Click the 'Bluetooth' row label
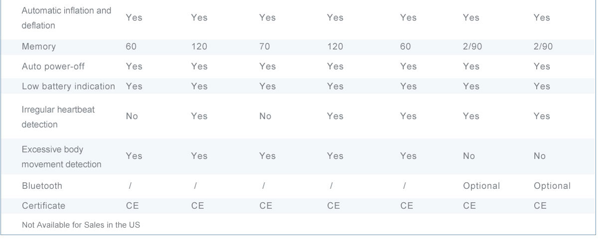598x252 pixels. coord(42,186)
